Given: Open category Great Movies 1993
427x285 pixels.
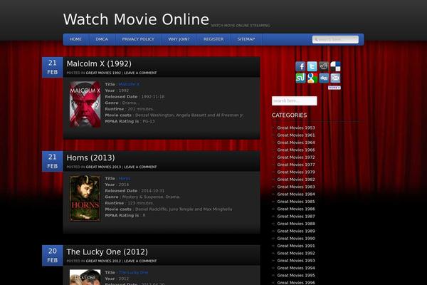Looking at the screenshot, I should pos(296,260).
